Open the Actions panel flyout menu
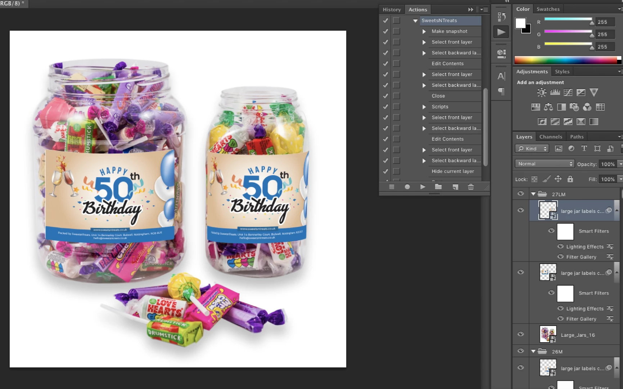 point(484,9)
